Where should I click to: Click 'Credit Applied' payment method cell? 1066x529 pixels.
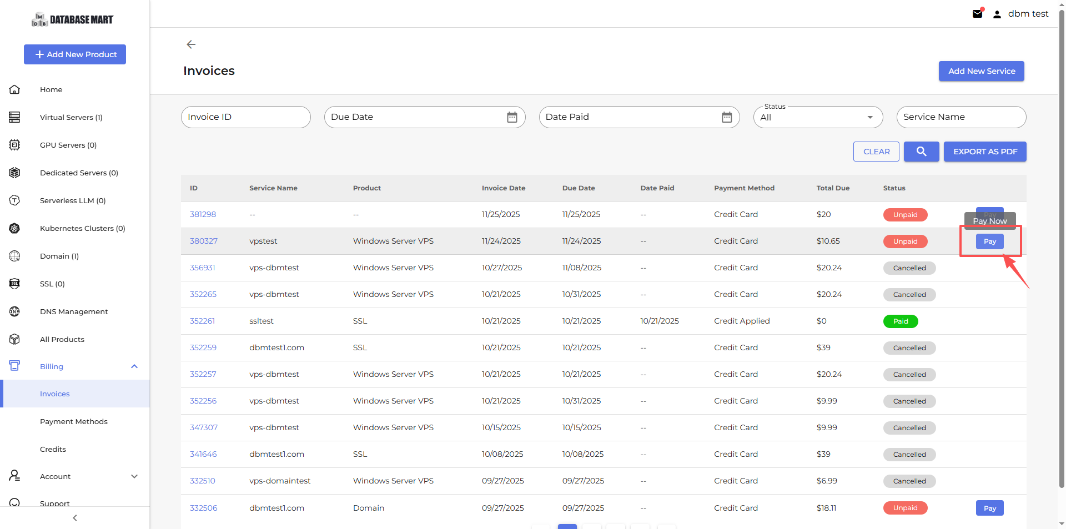click(742, 321)
